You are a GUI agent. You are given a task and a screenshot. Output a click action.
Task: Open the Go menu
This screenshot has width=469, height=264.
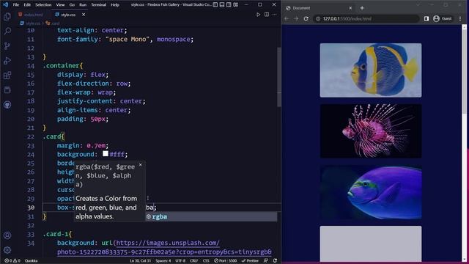pyautogui.click(x=72, y=5)
